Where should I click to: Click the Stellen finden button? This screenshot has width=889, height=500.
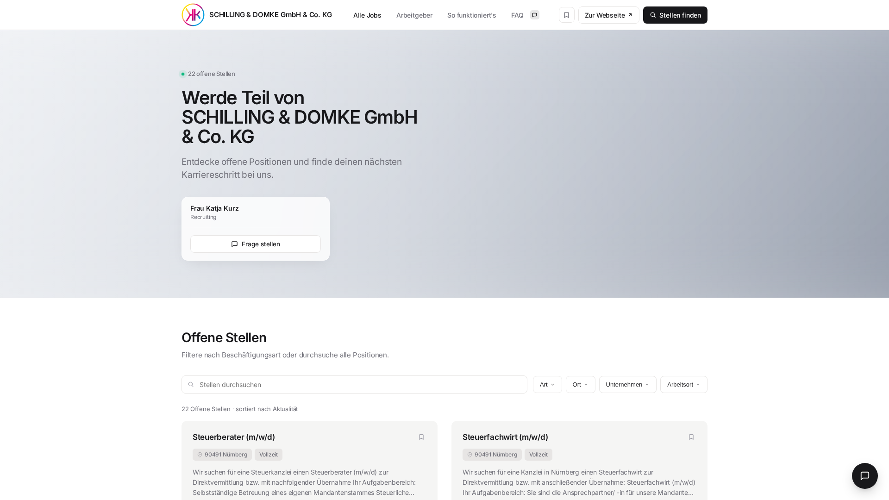click(675, 15)
